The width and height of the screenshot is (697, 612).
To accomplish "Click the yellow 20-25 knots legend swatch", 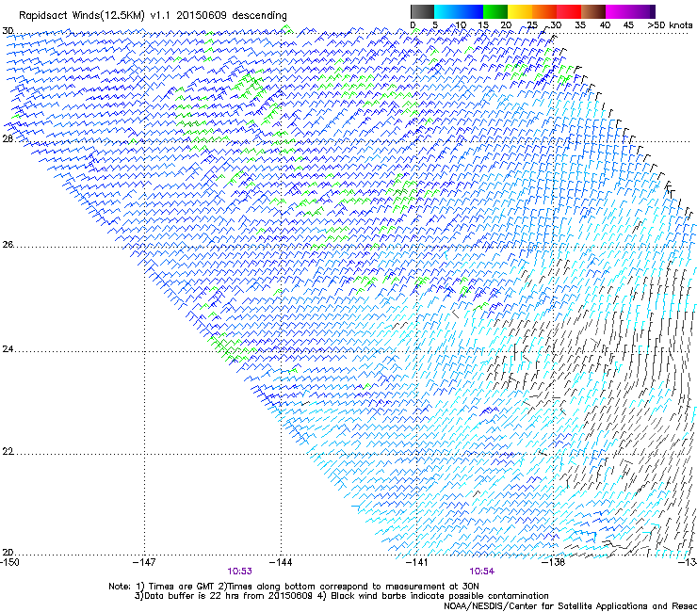I will pyautogui.click(x=519, y=11).
